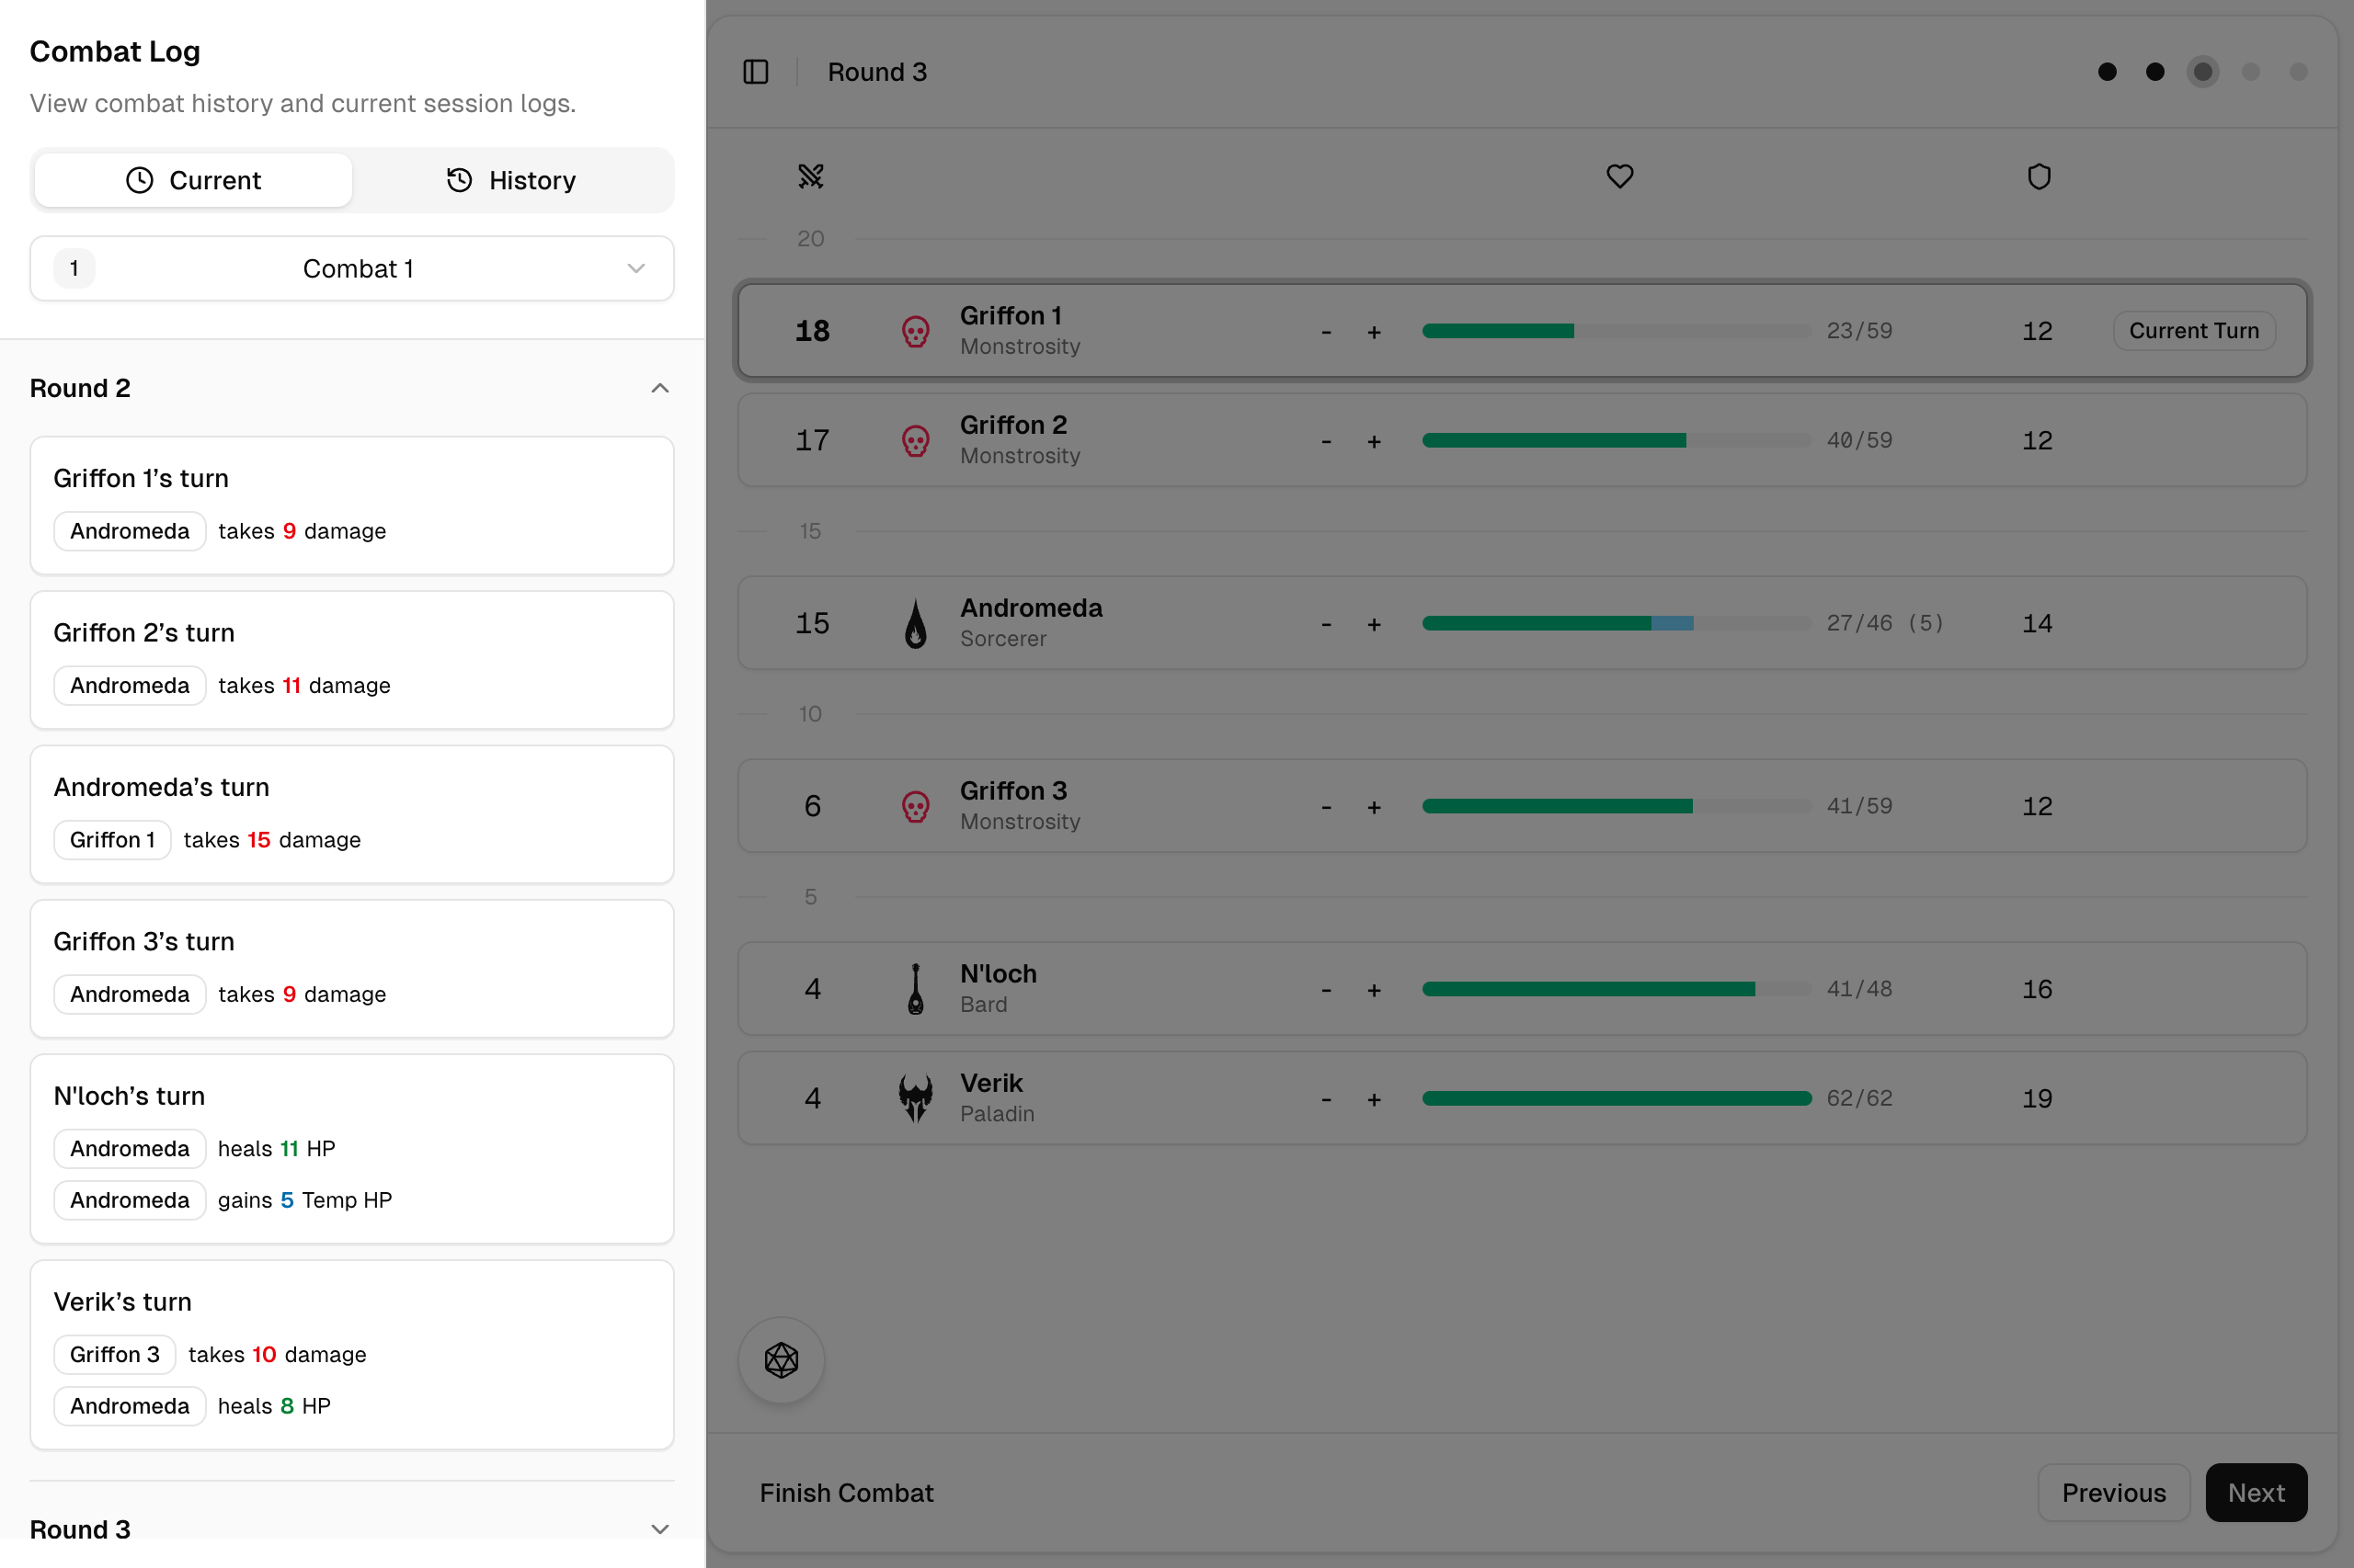
Task: Decrease Andromeda's HP with minus
Action: (1326, 624)
